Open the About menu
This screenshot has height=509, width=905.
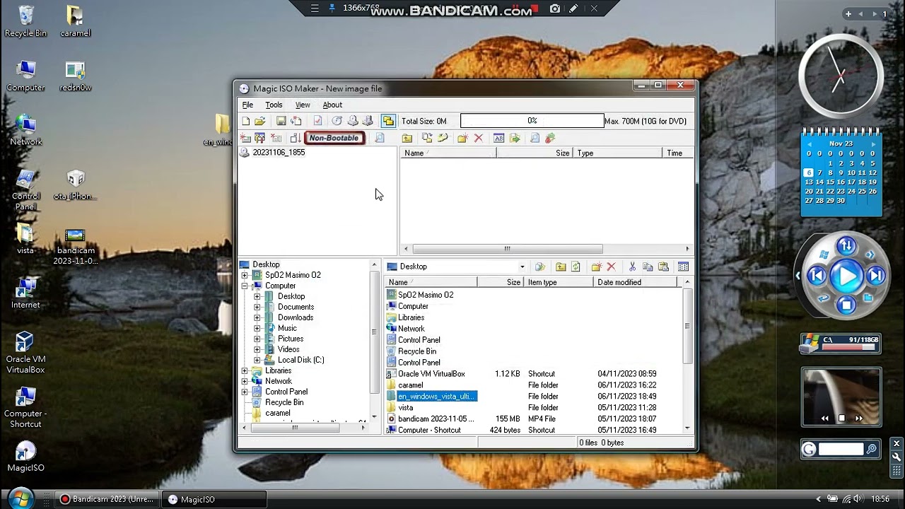(332, 105)
